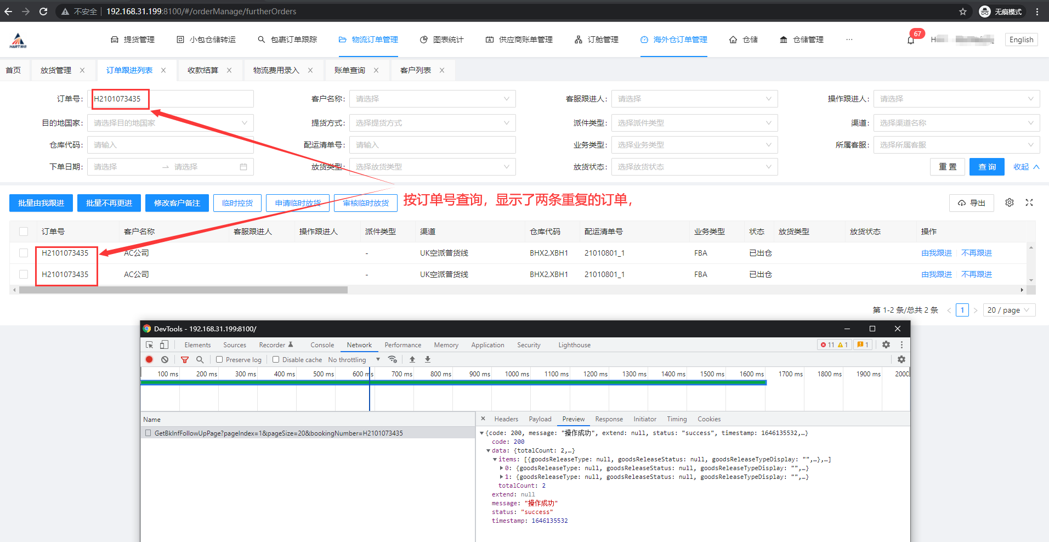This screenshot has width=1049, height=542.
Task: Open table column settings gear
Action: point(1009,202)
